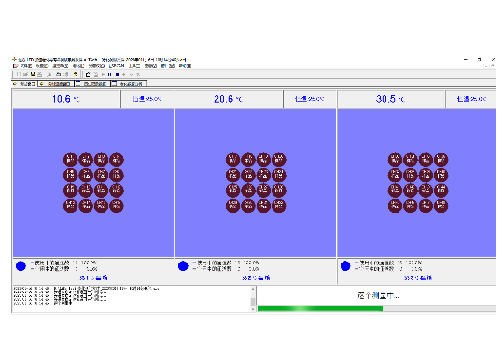Click the 10.6 °C temperature readout
The width and height of the screenshot is (504, 355).
pos(66,99)
